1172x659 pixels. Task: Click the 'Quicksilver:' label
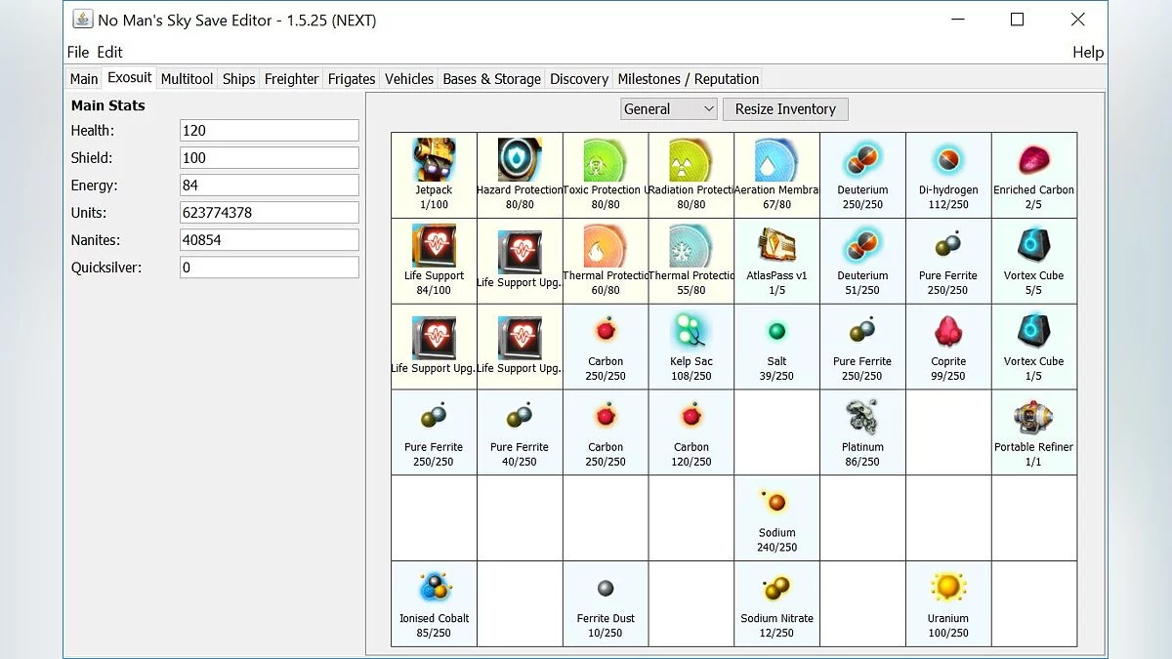point(106,268)
